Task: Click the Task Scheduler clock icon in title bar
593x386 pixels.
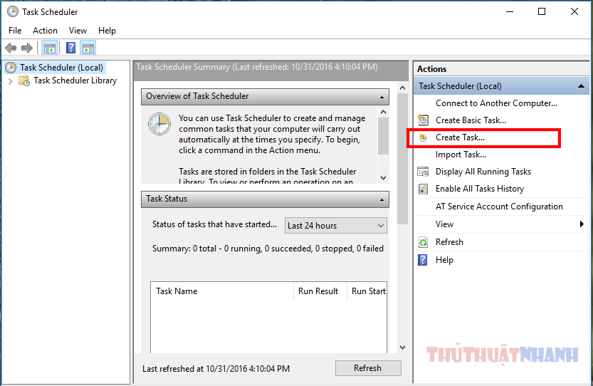Action: click(13, 11)
